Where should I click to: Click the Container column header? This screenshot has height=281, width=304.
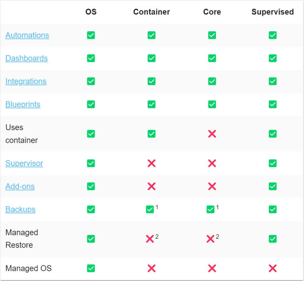point(151,12)
